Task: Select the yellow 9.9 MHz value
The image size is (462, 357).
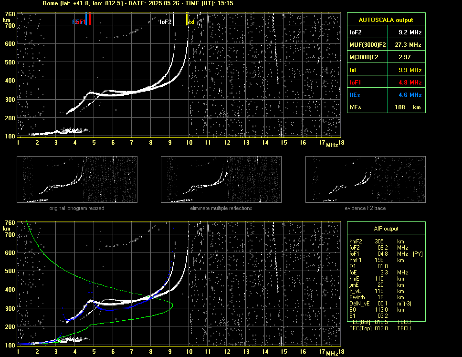Action: 410,70
